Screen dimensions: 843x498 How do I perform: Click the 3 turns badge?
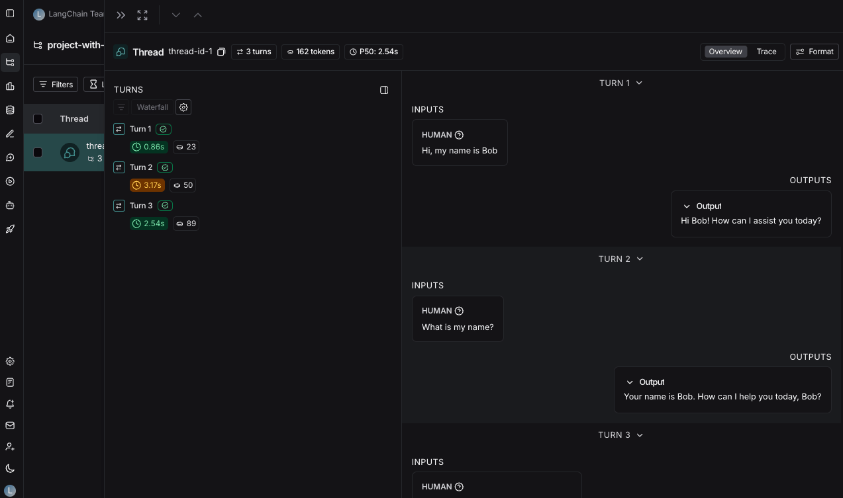pyautogui.click(x=254, y=52)
